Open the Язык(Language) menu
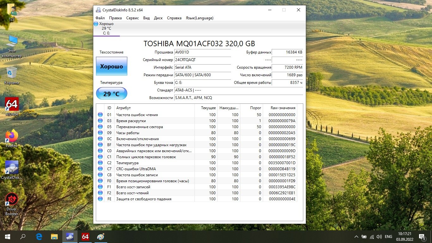 [x=200, y=18]
